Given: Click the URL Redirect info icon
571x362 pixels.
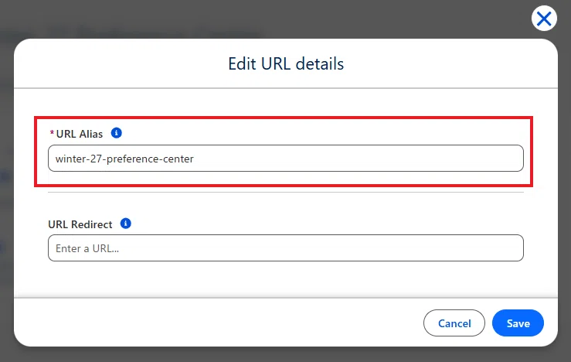Looking at the screenshot, I should point(126,223).
